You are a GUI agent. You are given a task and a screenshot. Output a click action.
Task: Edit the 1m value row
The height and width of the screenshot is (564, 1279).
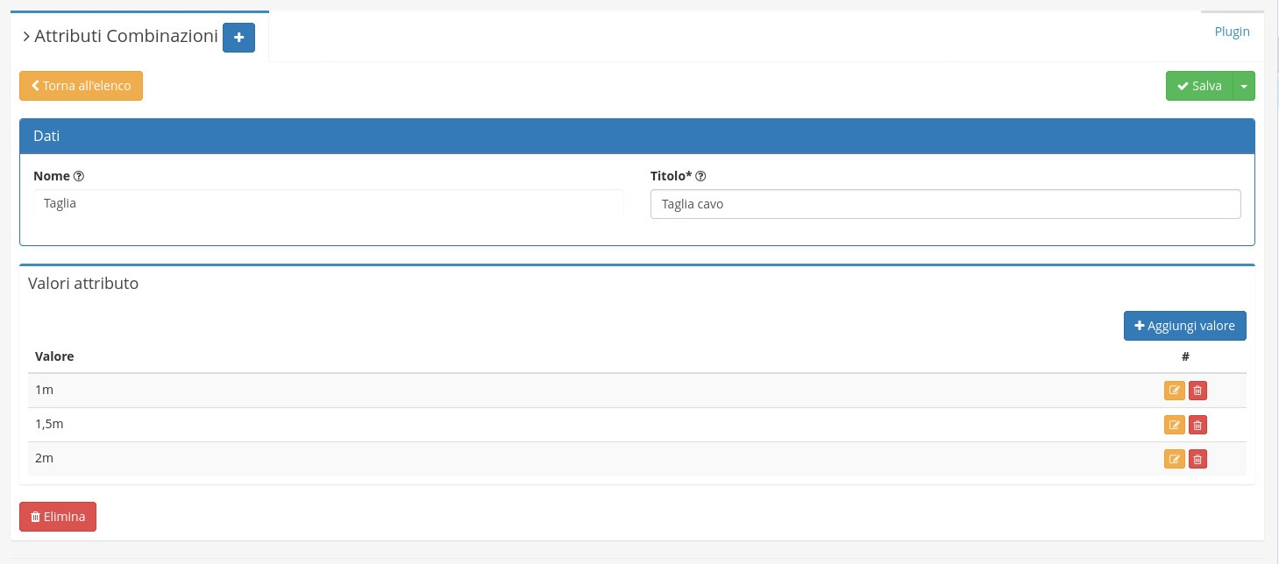(1174, 391)
